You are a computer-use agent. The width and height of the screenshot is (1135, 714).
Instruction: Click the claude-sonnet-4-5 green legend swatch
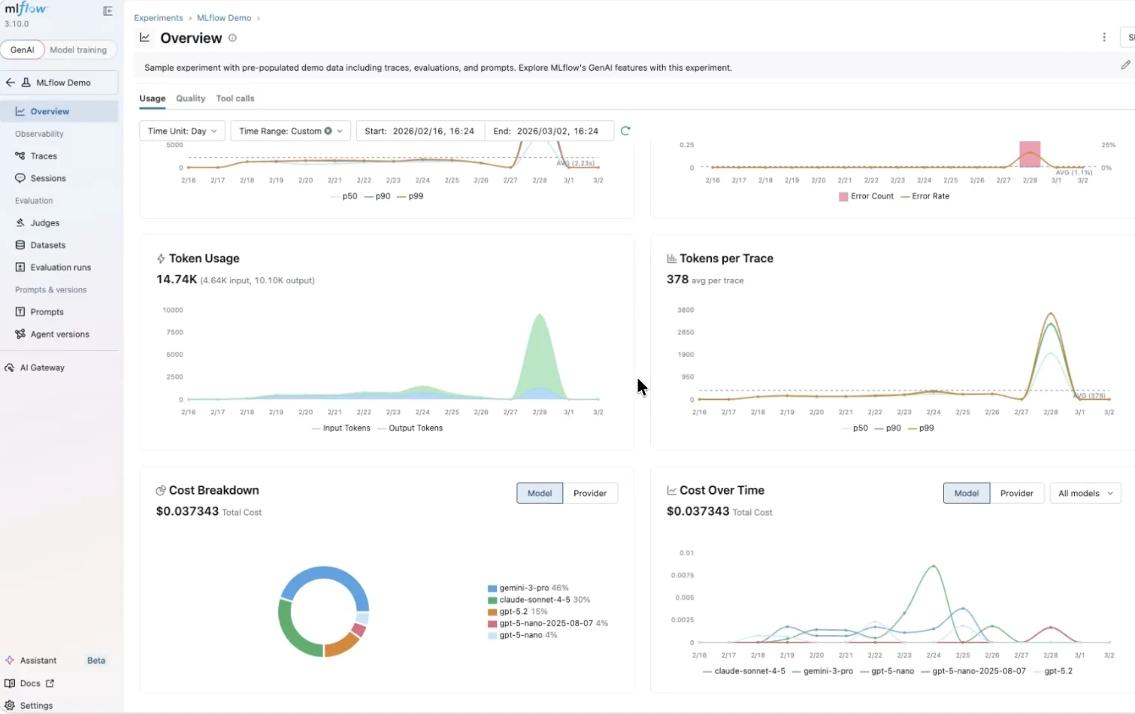(x=492, y=601)
